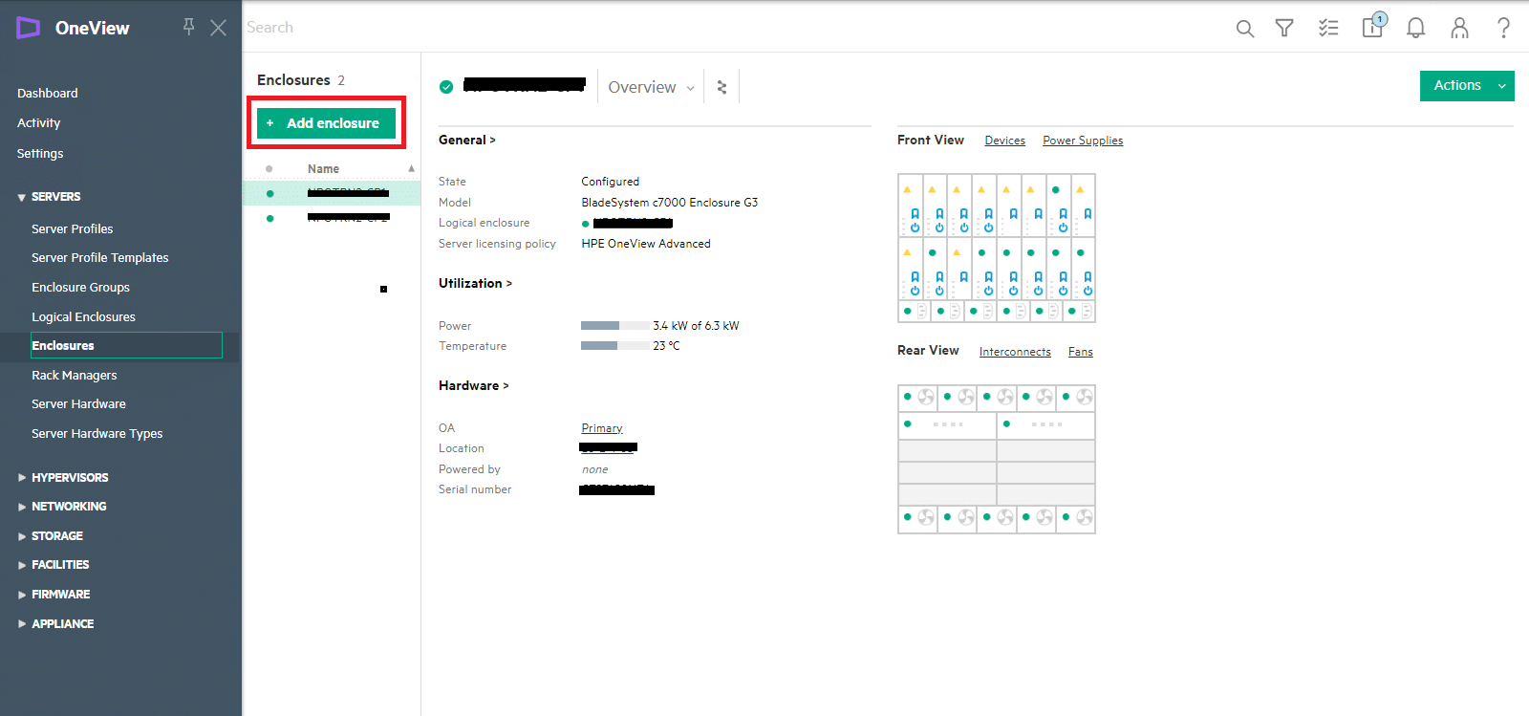This screenshot has width=1529, height=716.
Task: Open the Fans link in Rear View
Action: coord(1081,352)
